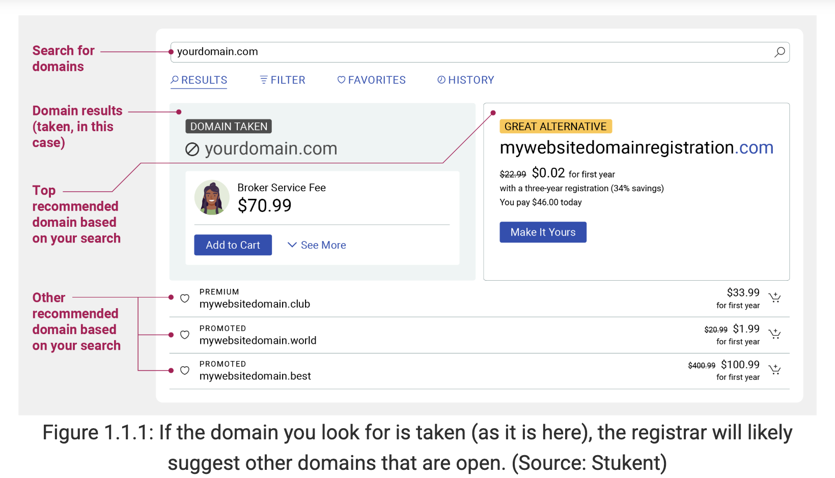Image resolution: width=835 pixels, height=478 pixels.
Task: Open the RESULTS tab
Action: point(199,80)
